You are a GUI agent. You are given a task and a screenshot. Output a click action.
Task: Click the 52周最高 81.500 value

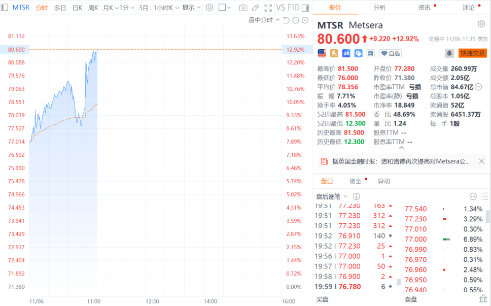click(355, 114)
